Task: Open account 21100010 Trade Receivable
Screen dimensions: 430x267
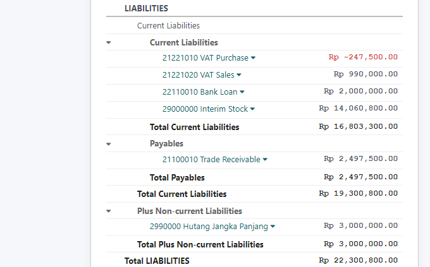Action: pyautogui.click(x=211, y=160)
